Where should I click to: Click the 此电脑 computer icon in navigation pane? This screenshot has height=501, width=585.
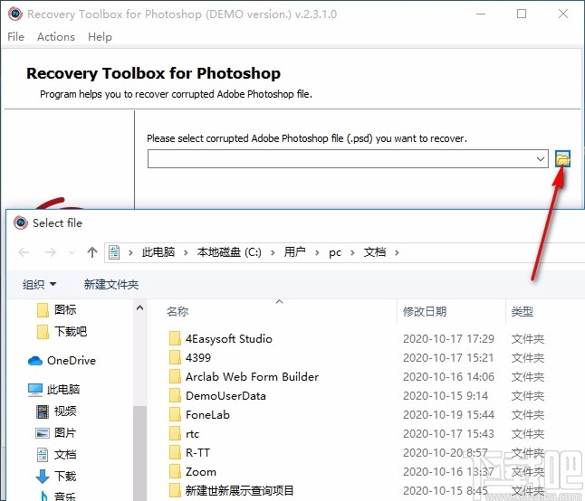(35, 390)
